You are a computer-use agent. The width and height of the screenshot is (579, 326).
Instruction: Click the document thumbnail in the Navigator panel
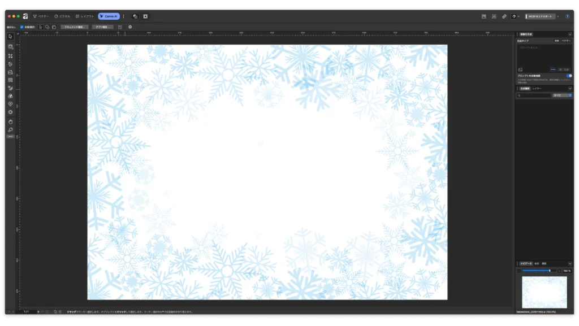tap(544, 293)
